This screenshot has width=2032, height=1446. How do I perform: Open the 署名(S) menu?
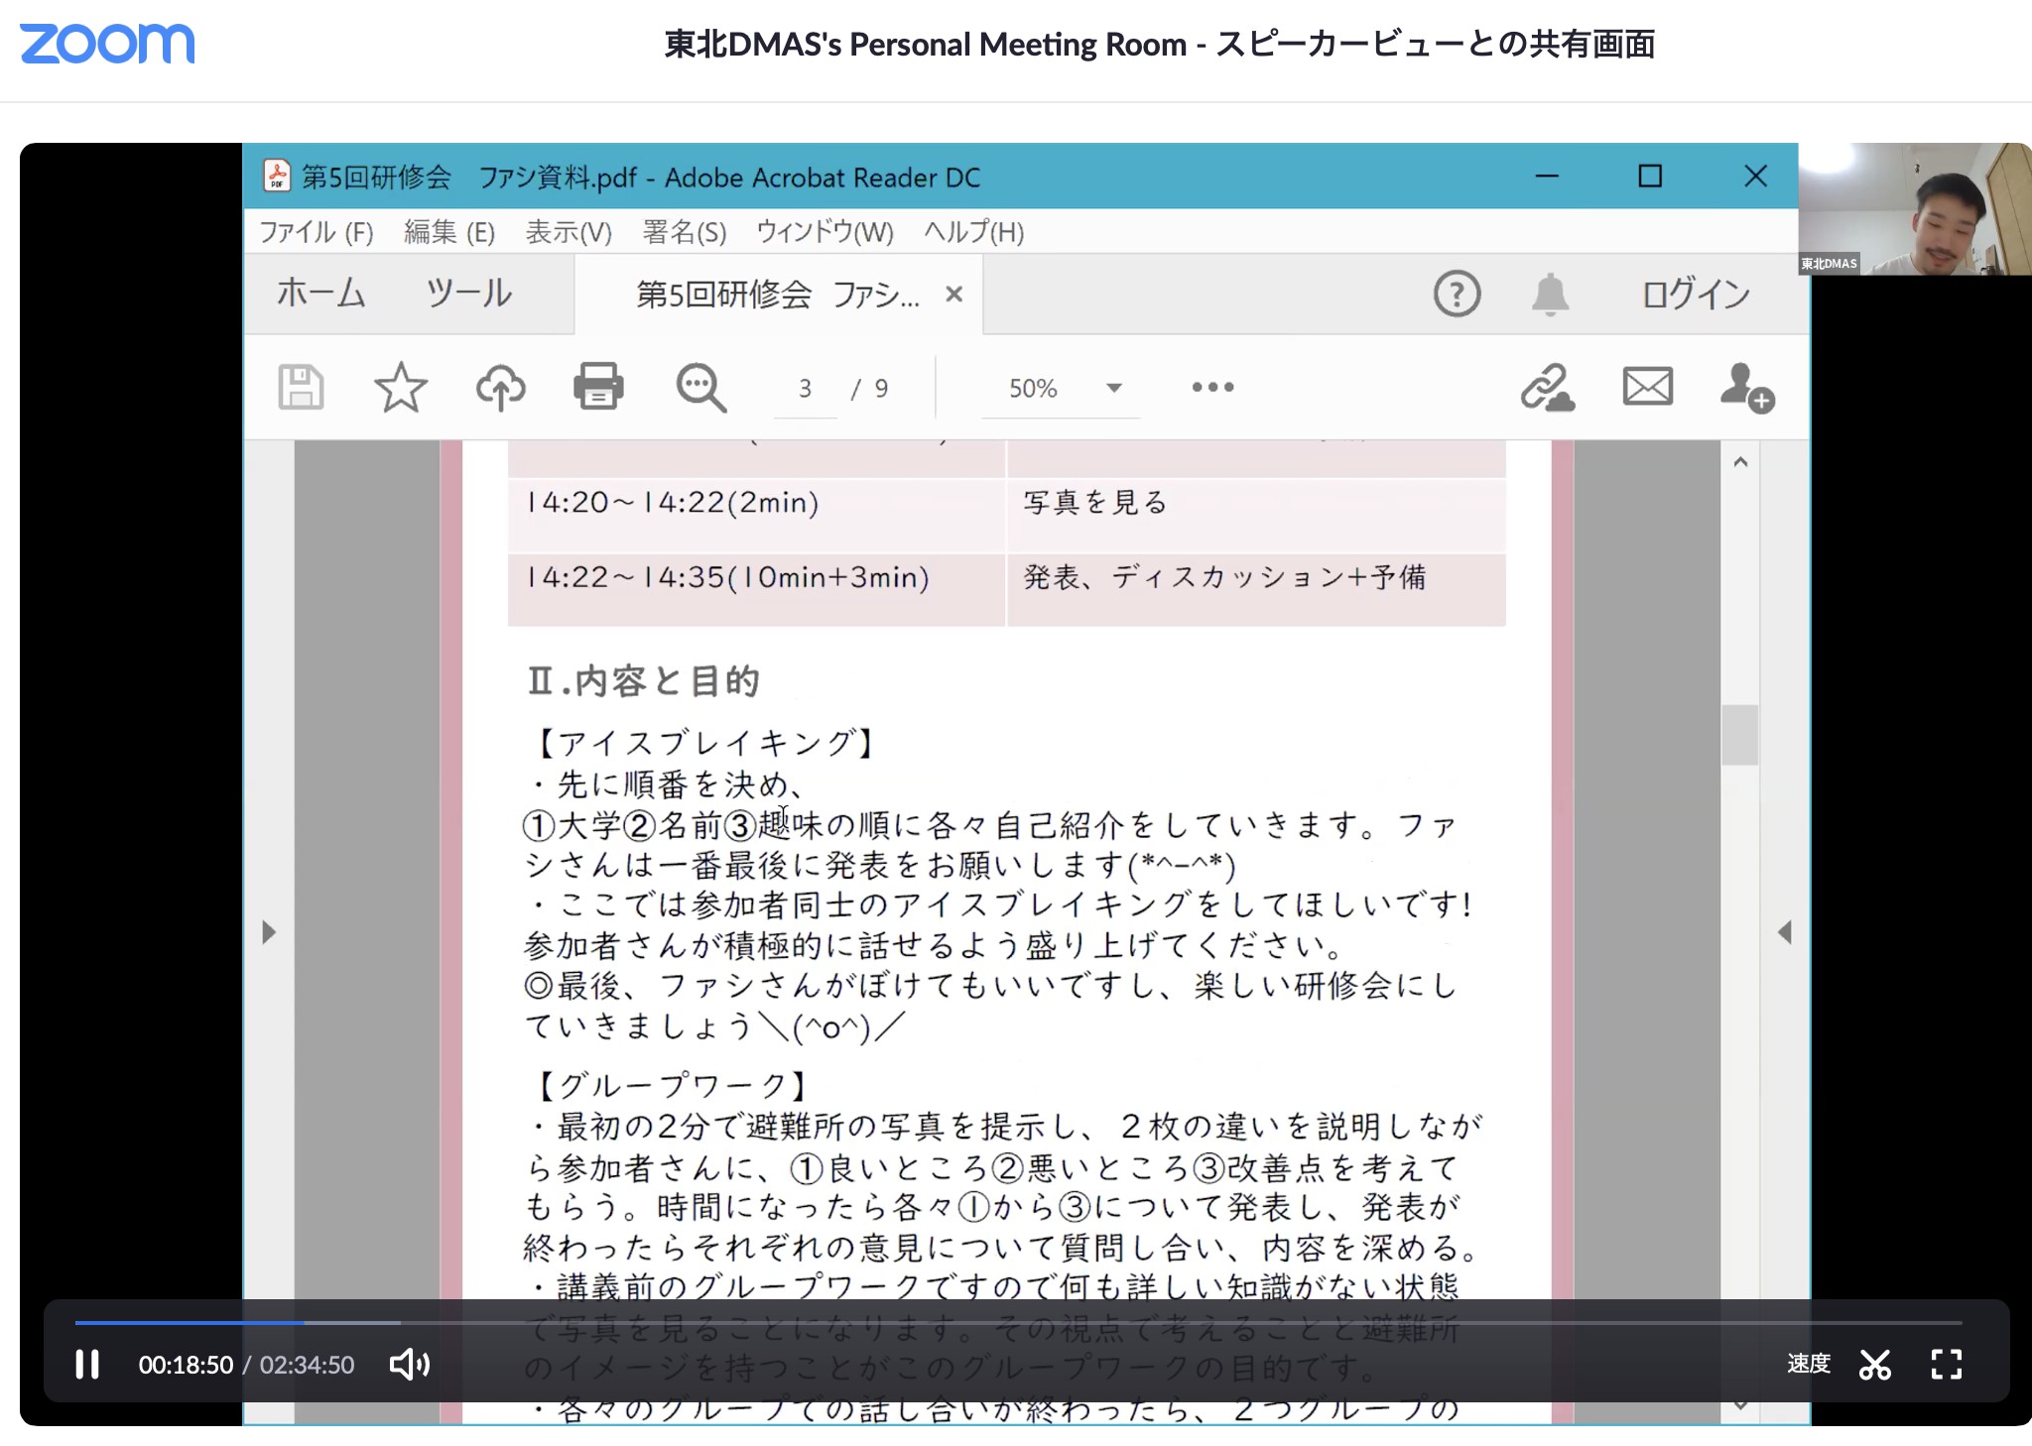point(685,232)
